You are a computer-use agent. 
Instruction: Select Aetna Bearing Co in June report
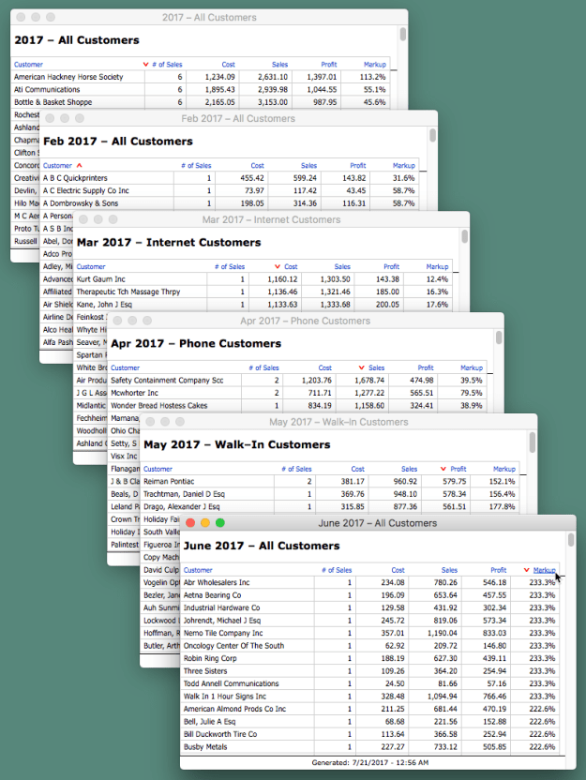click(370, 595)
